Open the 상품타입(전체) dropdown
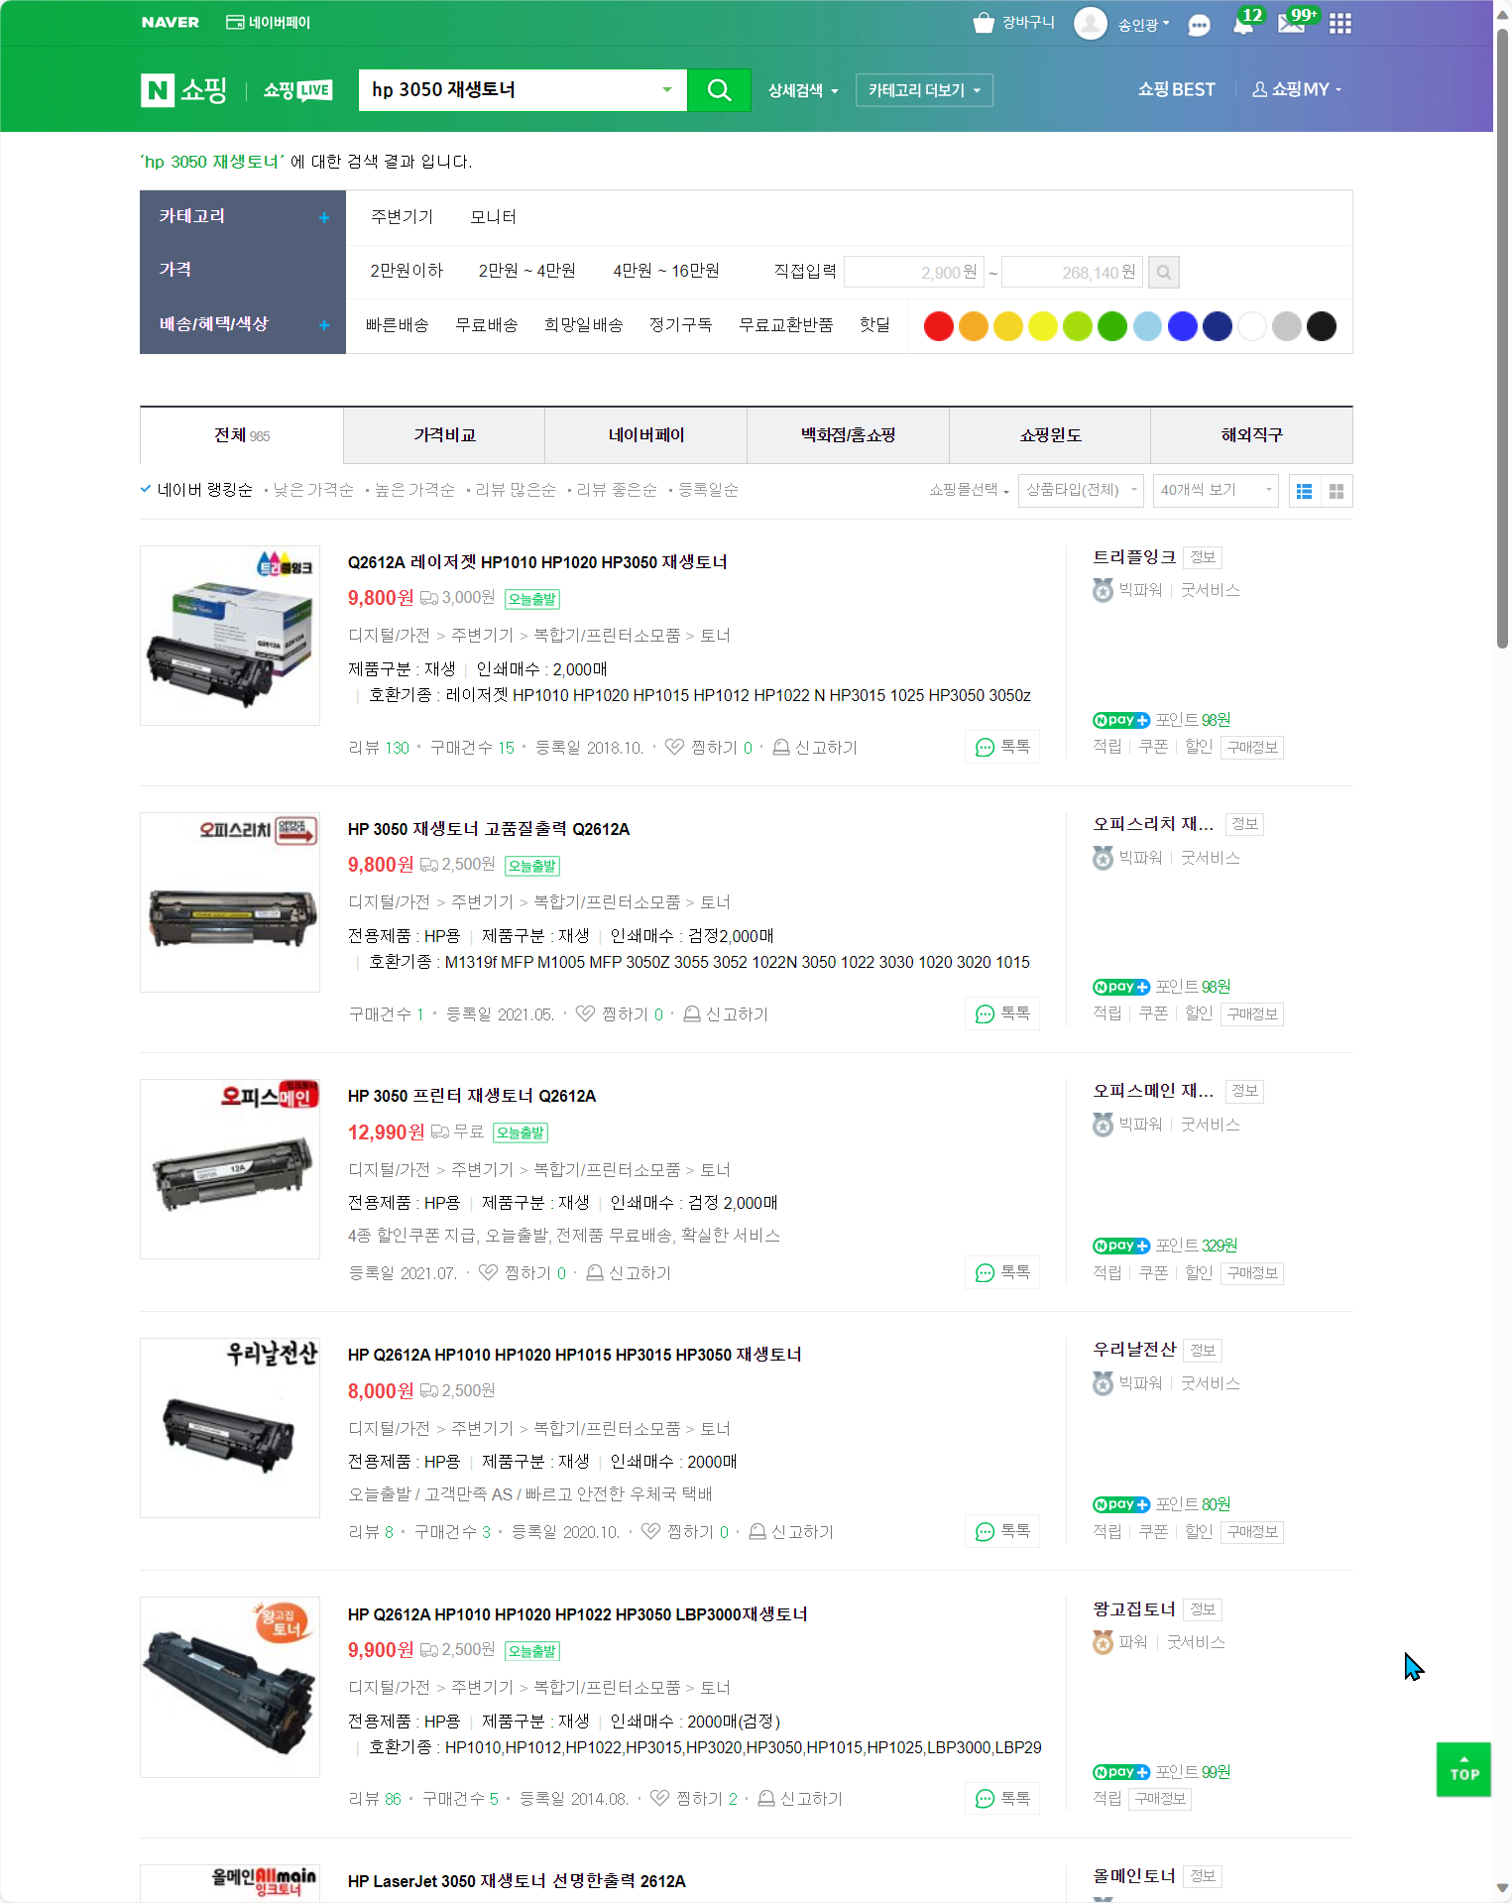1512x1903 pixels. click(x=1081, y=491)
